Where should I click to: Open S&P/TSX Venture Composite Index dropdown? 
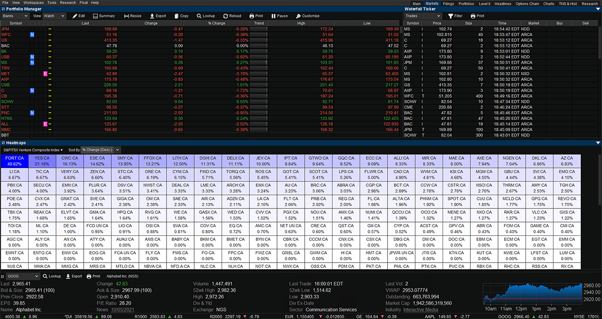[33, 150]
